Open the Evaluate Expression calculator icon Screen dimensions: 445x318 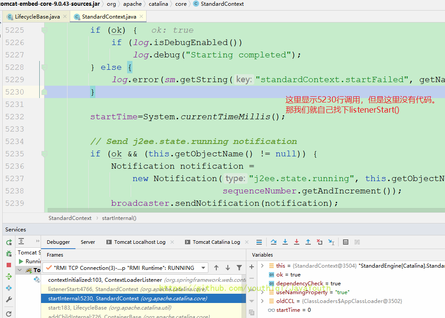click(346, 242)
